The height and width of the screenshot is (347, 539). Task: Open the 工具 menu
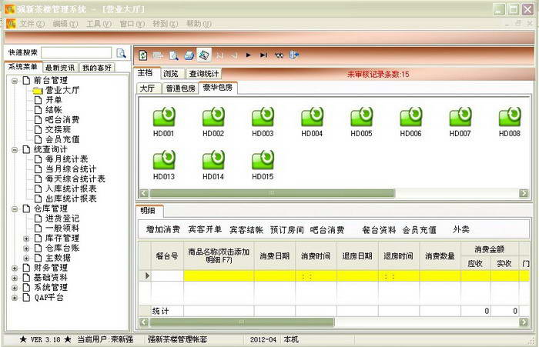[x=99, y=24]
